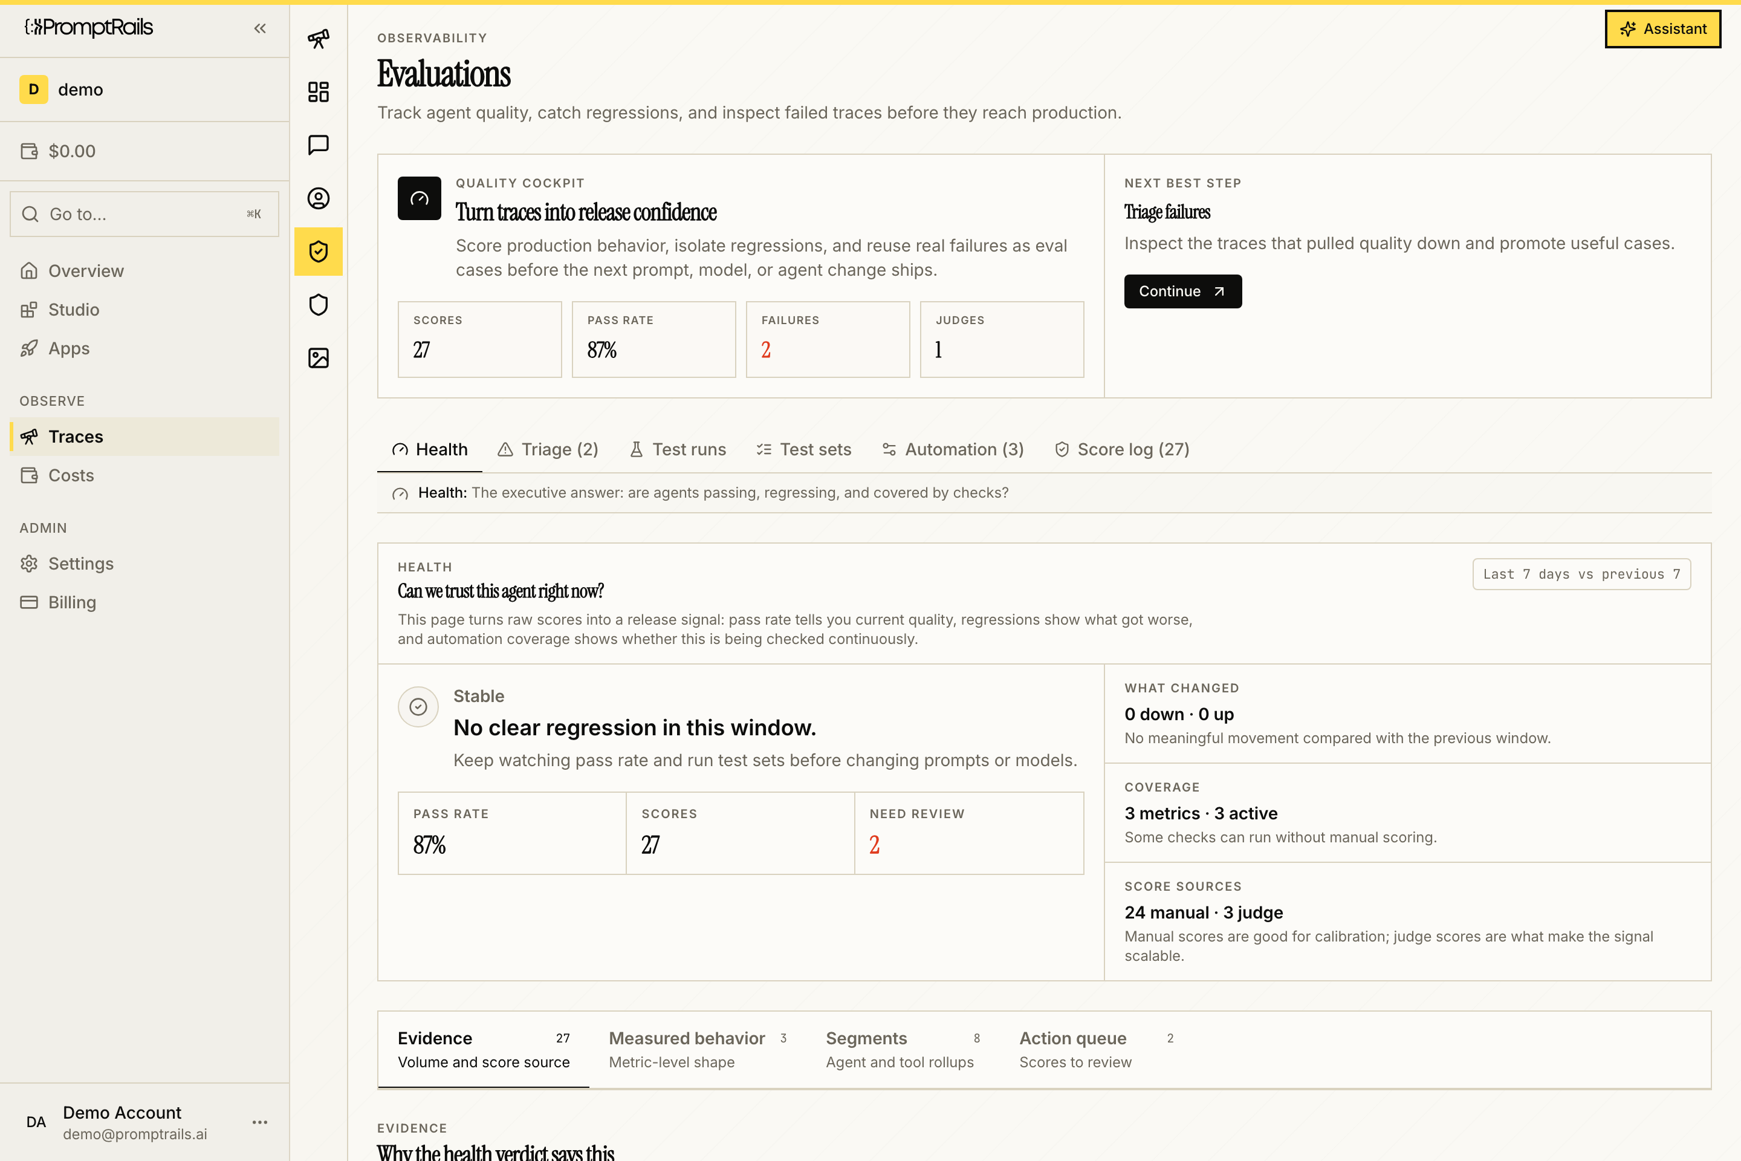1741x1161 pixels.
Task: Select the highlighted shield-check Evaluations icon
Action: 319,252
